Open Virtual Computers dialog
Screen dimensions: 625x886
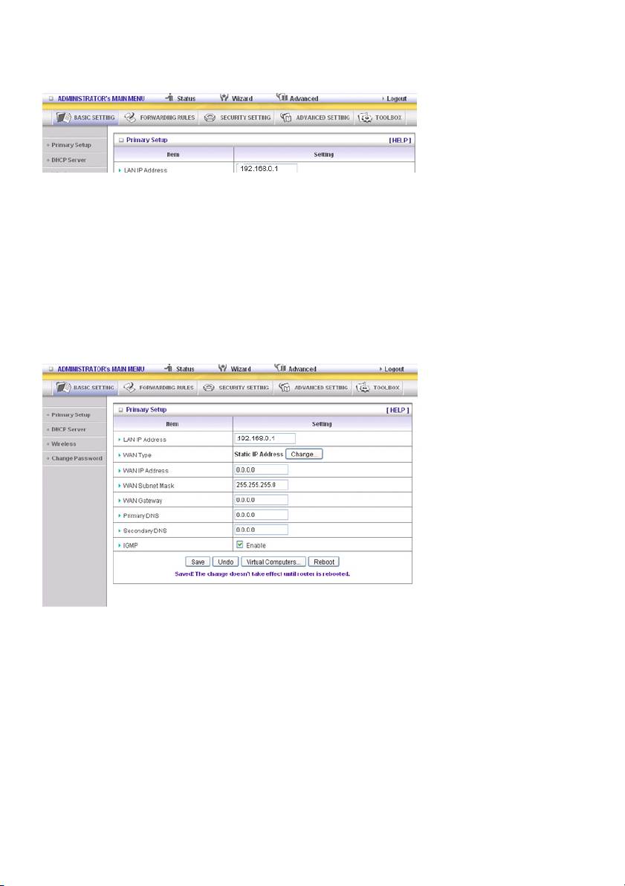click(274, 562)
